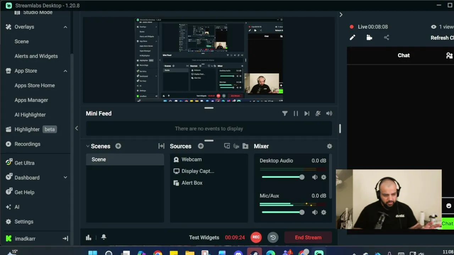This screenshot has width=454, height=255.
Task: Open Alerts and Widgets
Action: 35,56
